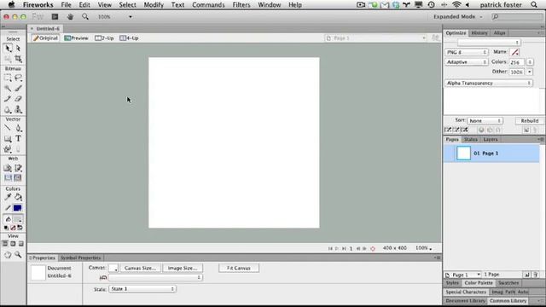Open the State 1 dropdown

(142, 289)
